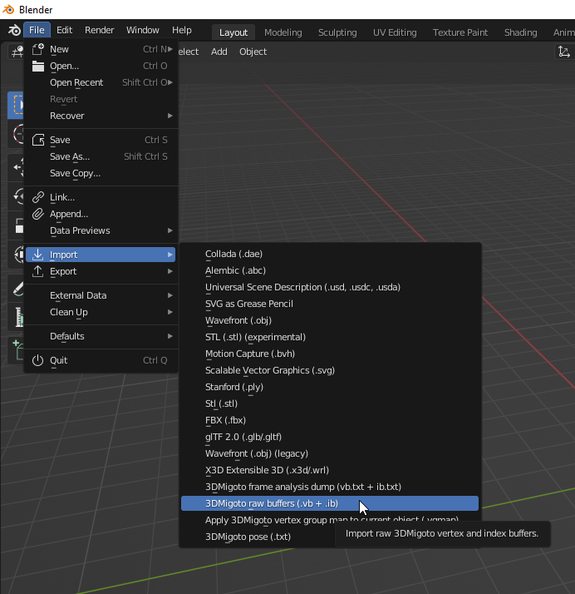This screenshot has height=594, width=575.
Task: Click the viewport gizmo axes icon
Action: [x=563, y=52]
